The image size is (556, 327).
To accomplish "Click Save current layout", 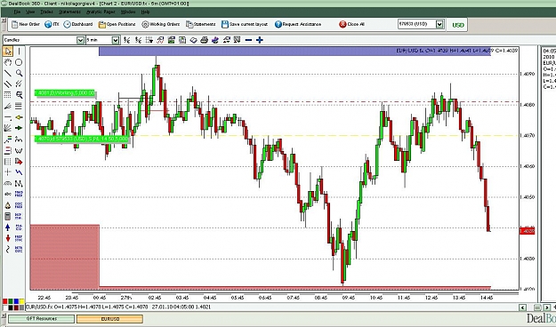I will pos(245,24).
